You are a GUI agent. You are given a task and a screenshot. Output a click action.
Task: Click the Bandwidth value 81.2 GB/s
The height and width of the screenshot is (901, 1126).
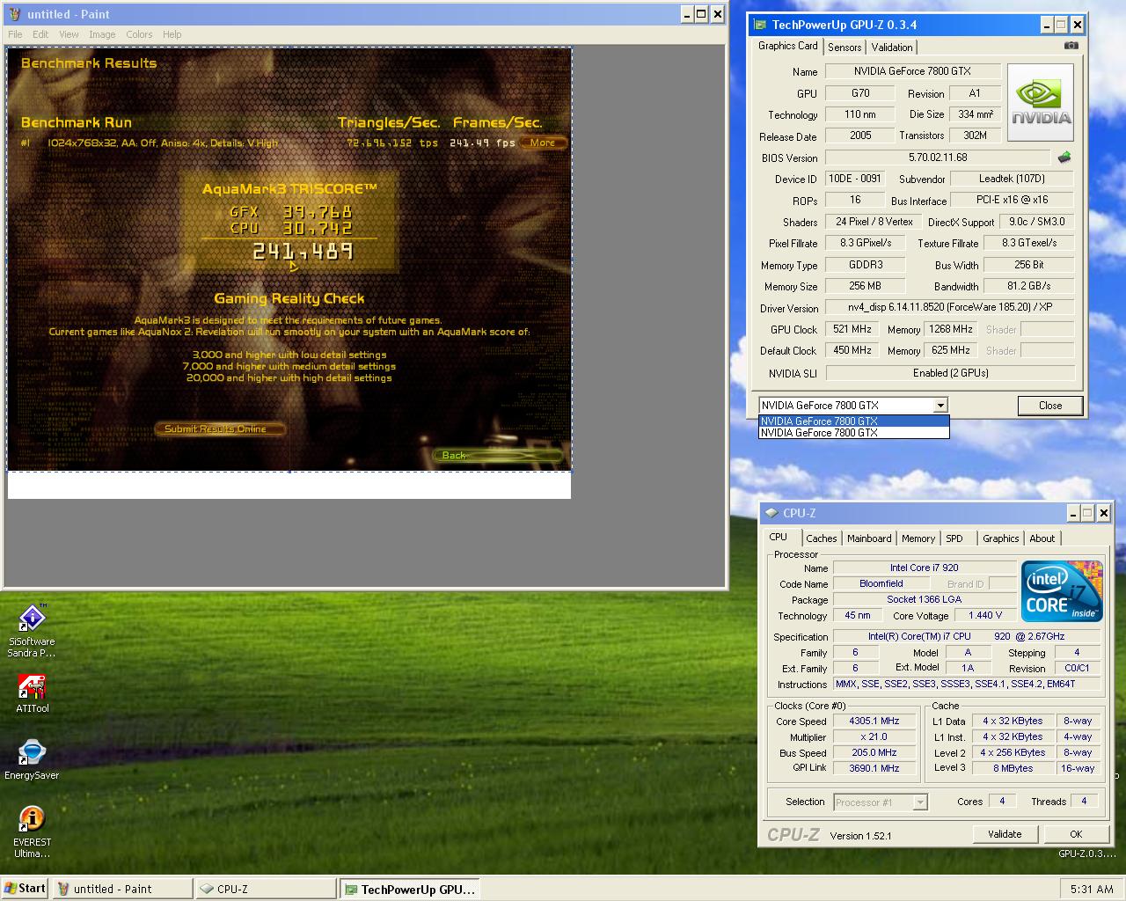(x=1028, y=286)
